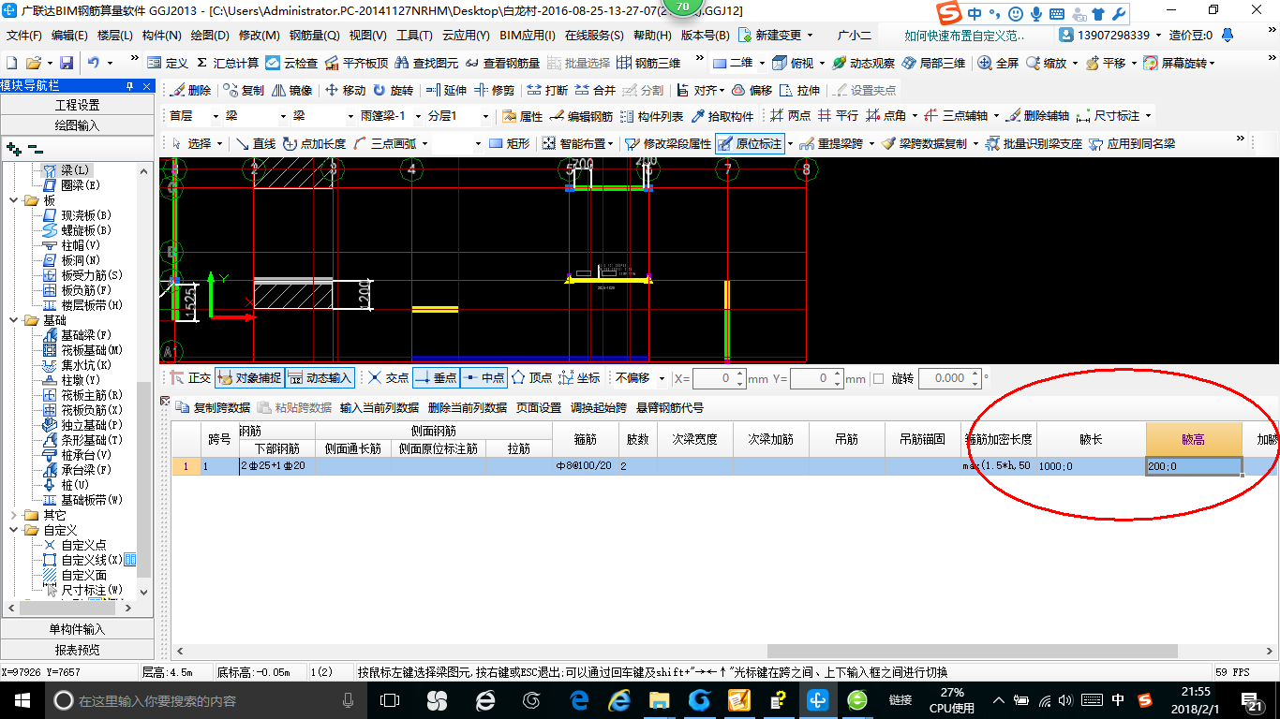Click 删除当前列数据 button
This screenshot has width=1280, height=719.
[467, 408]
